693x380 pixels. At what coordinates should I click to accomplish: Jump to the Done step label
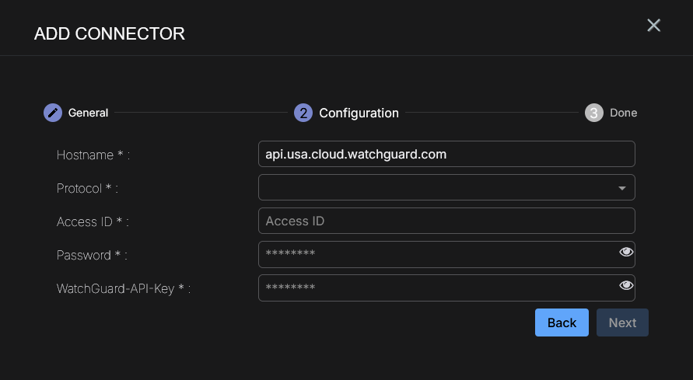click(x=623, y=113)
